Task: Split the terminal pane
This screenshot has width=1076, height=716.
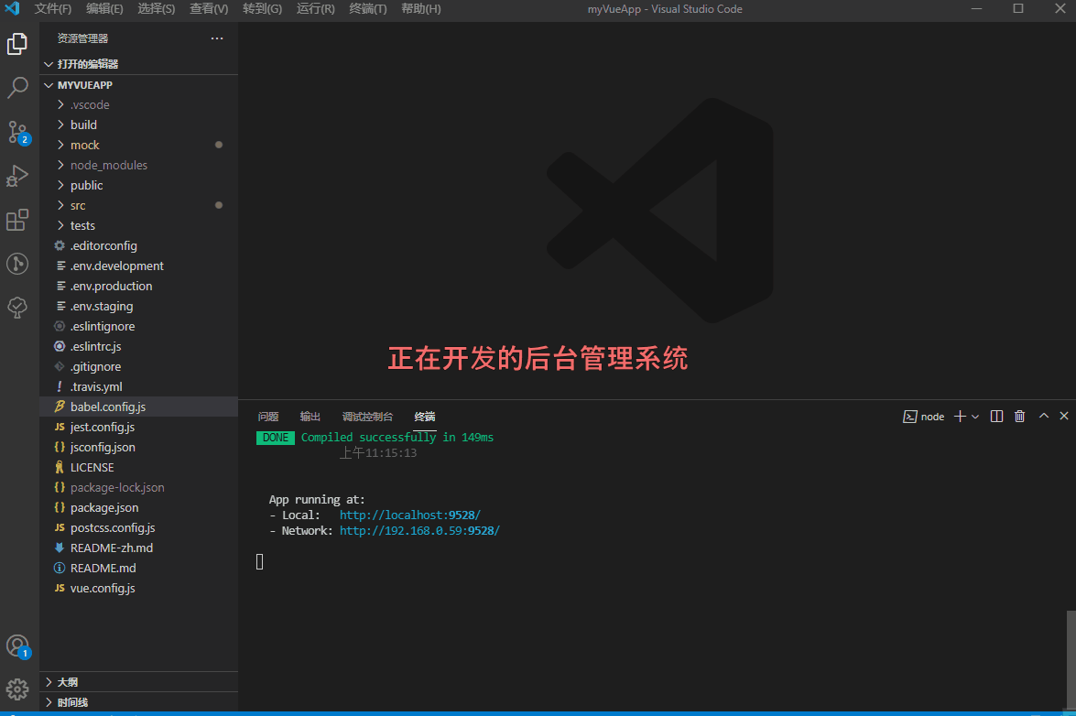Action: [x=996, y=416]
